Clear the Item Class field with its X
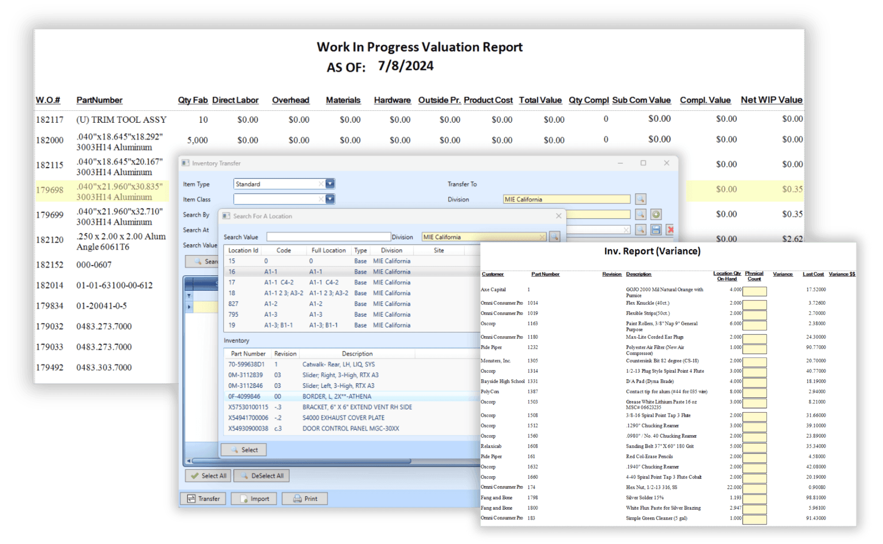The width and height of the screenshot is (883, 544). pos(321,199)
